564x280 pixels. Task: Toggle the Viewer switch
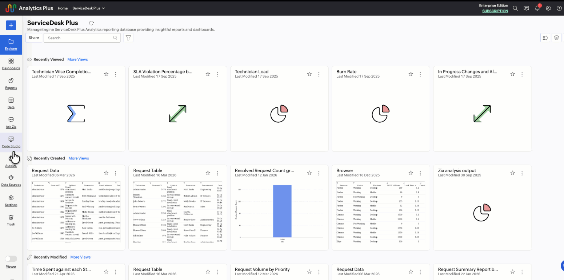[11, 259]
